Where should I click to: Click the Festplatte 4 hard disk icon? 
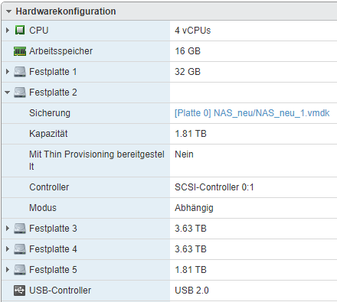click(x=20, y=249)
